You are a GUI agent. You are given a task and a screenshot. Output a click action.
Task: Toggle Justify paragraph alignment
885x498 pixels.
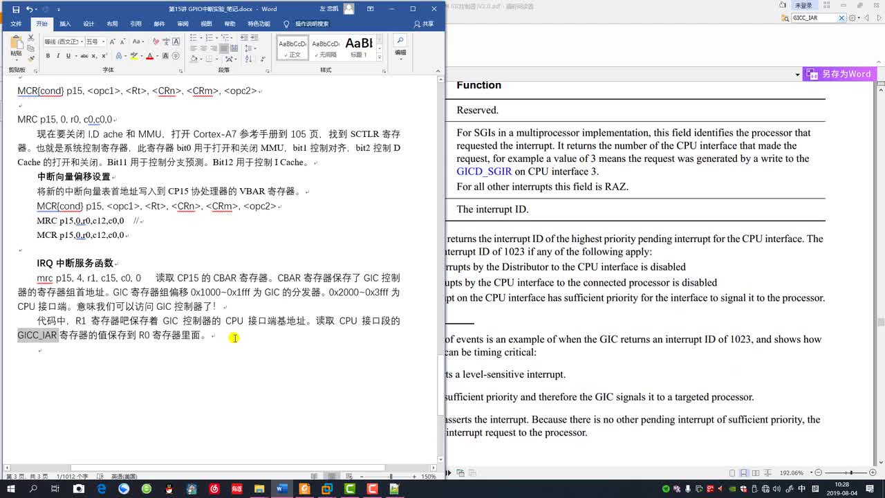click(224, 48)
